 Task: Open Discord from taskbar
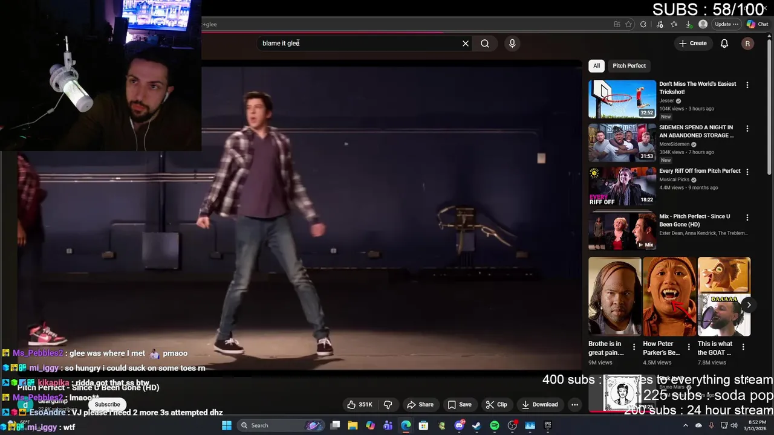459,425
